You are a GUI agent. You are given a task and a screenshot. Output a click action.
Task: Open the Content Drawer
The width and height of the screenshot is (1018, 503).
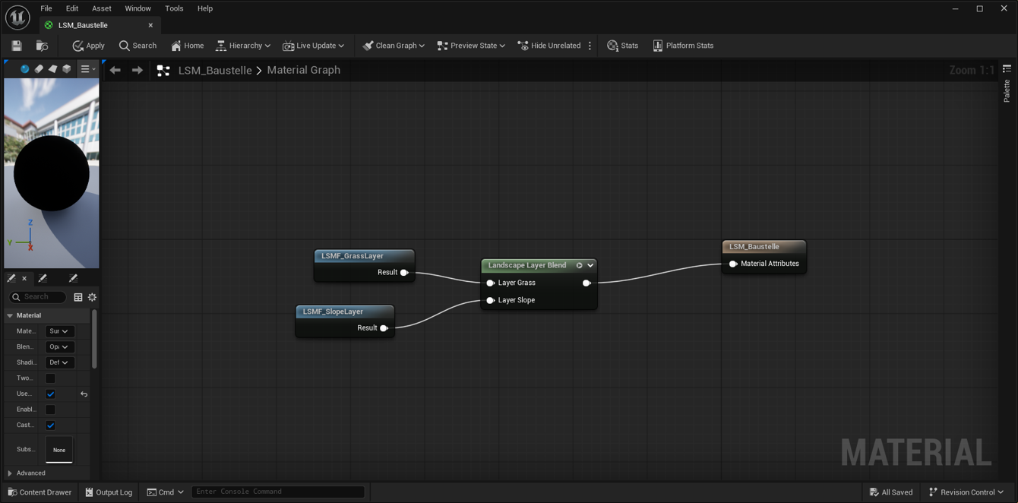pyautogui.click(x=40, y=492)
